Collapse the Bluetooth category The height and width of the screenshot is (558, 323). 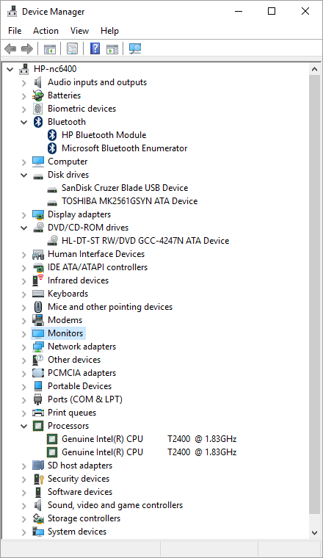tap(23, 122)
